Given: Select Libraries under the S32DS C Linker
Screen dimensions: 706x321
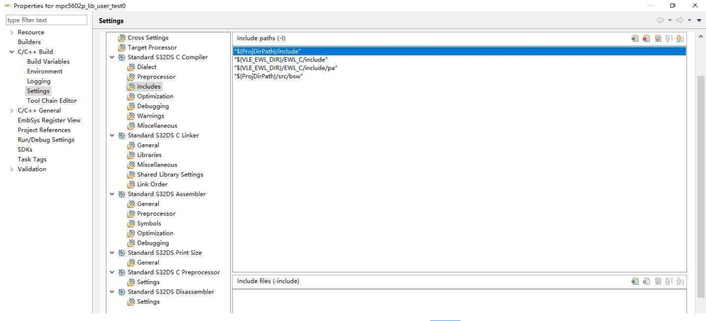Looking at the screenshot, I should 149,155.
